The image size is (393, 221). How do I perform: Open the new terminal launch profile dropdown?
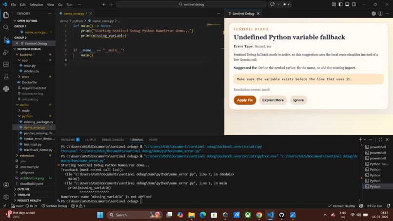[365, 140]
